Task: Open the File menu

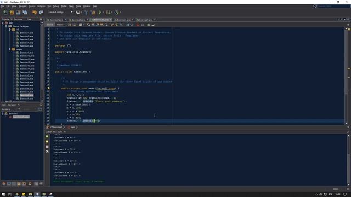Action: (2, 6)
